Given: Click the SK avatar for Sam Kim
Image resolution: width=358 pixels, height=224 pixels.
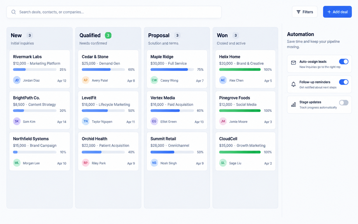Looking at the screenshot, I should (17, 121).
